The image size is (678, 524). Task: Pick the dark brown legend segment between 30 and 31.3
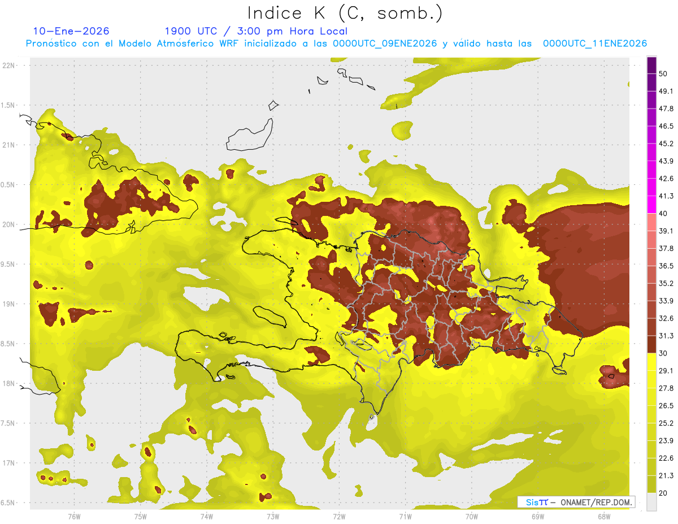[651, 344]
